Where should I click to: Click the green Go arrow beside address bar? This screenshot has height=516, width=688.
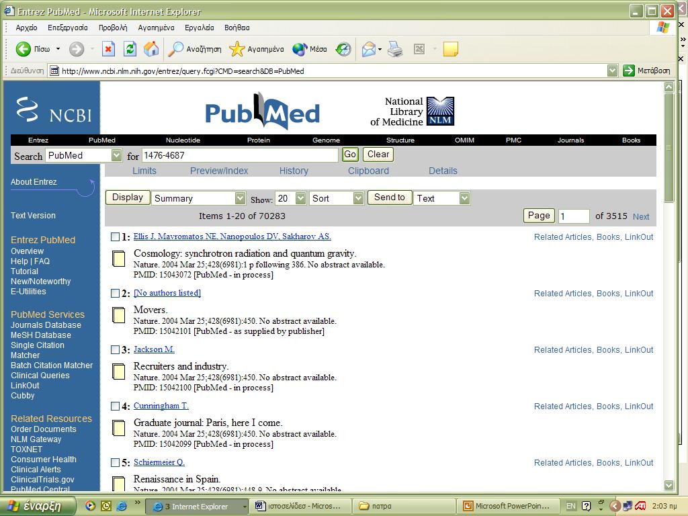(629, 70)
